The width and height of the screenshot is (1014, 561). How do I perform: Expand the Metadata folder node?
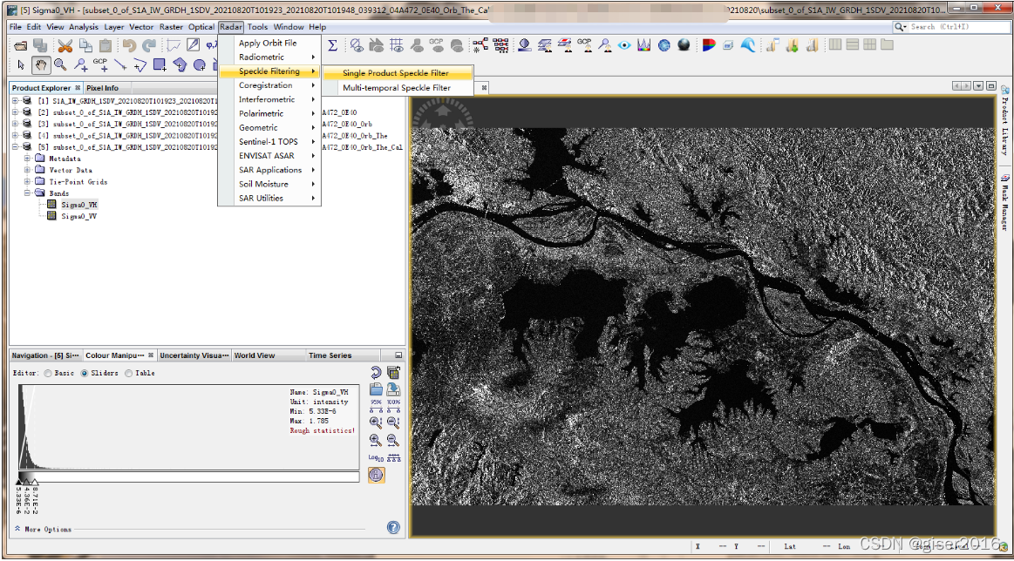point(28,159)
